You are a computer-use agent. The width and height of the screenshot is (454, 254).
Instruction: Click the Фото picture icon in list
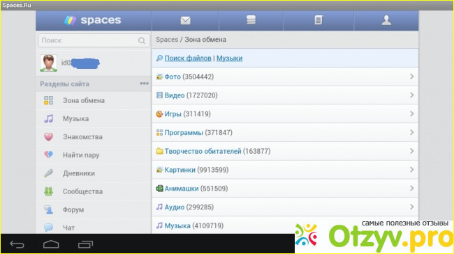click(x=159, y=77)
